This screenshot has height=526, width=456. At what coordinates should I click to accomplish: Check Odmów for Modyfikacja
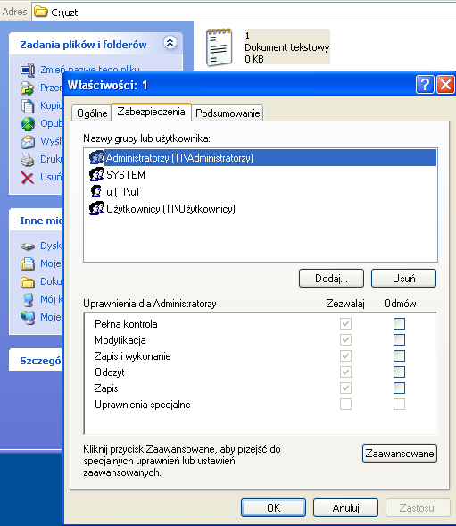point(399,340)
